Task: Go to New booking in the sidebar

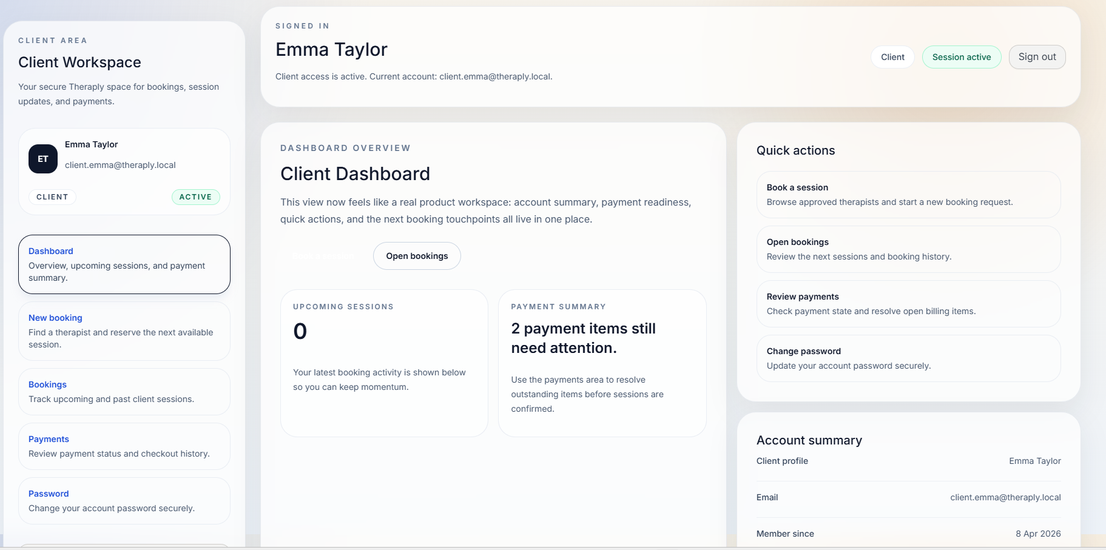Action: [x=124, y=331]
